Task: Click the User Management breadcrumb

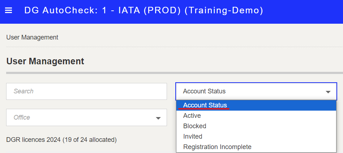Action: (32, 37)
